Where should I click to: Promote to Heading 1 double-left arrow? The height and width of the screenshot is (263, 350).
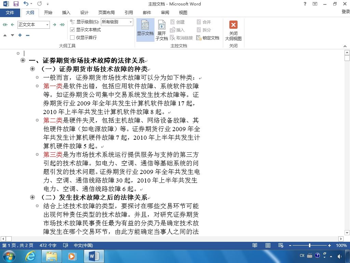click(x=5, y=25)
